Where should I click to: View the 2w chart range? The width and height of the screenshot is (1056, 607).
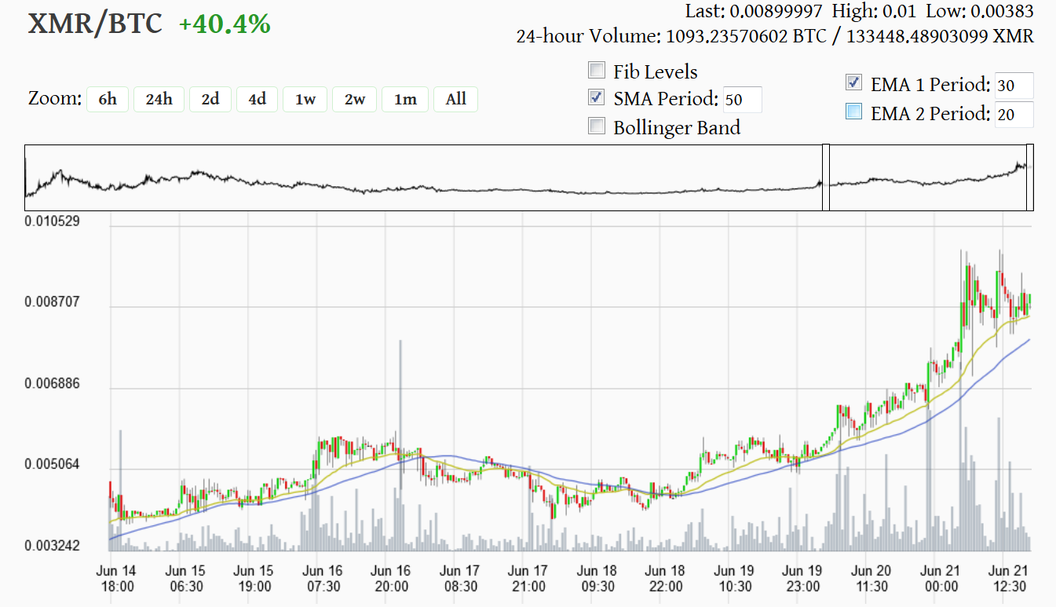(x=354, y=99)
